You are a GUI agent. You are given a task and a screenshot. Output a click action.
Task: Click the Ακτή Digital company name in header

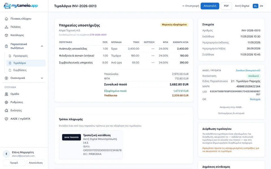point(242,6)
